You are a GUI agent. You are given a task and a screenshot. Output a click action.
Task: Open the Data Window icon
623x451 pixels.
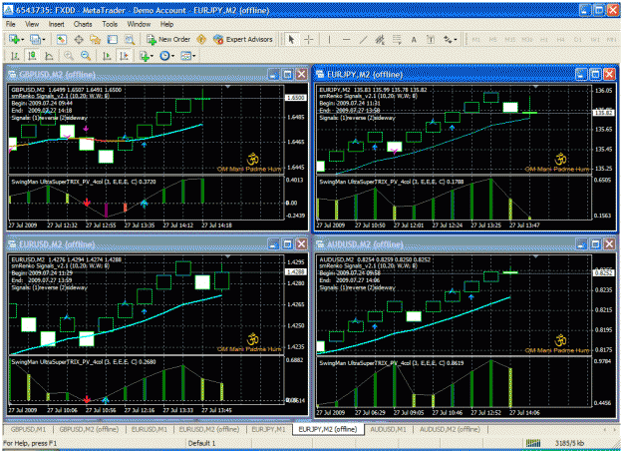click(x=79, y=39)
